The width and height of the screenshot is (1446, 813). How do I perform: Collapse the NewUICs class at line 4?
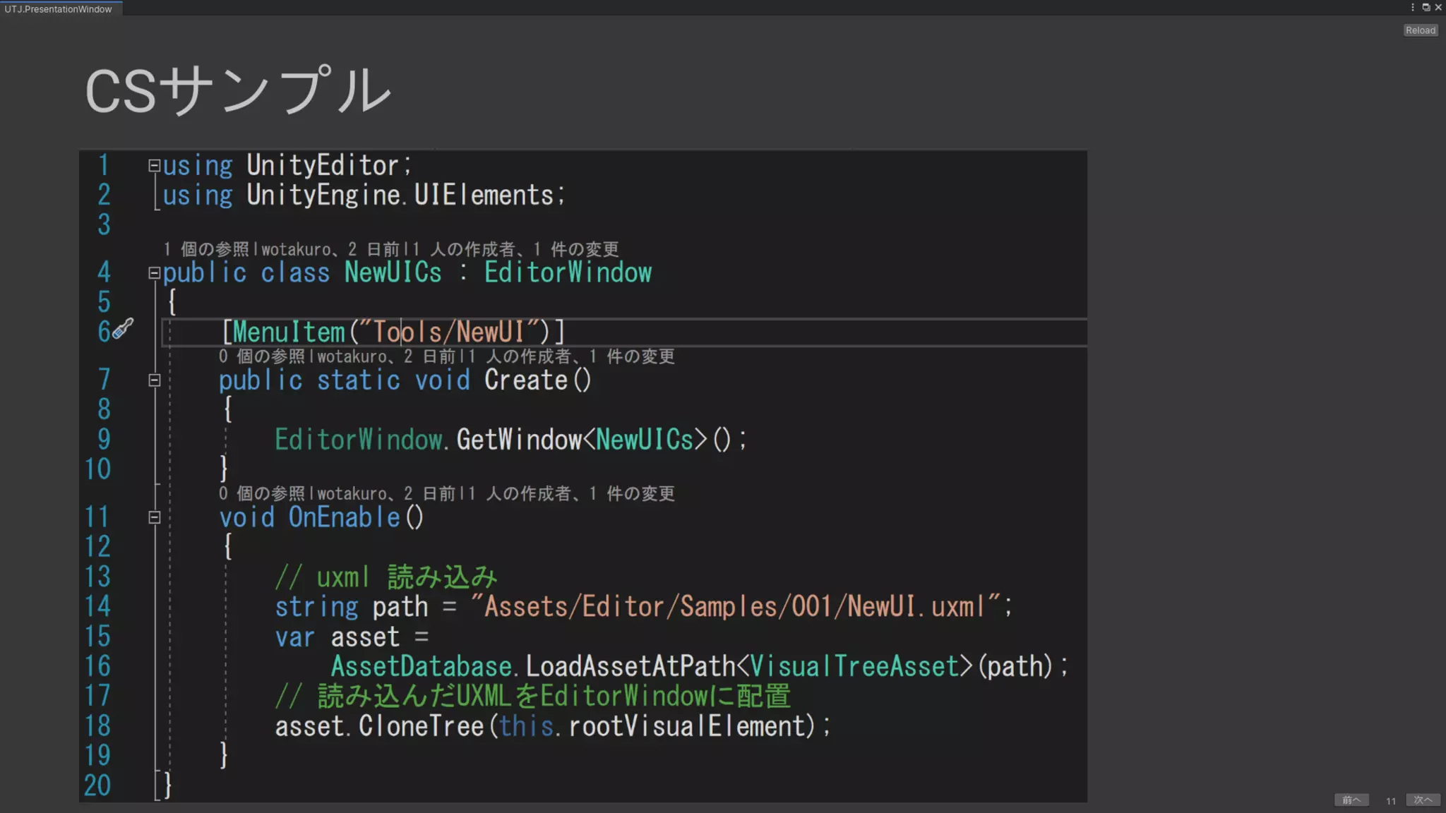155,273
